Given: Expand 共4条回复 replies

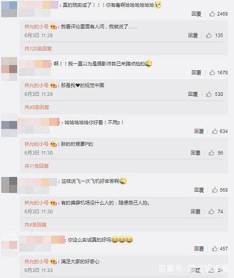Looking at the screenshot, I should pos(35,225).
